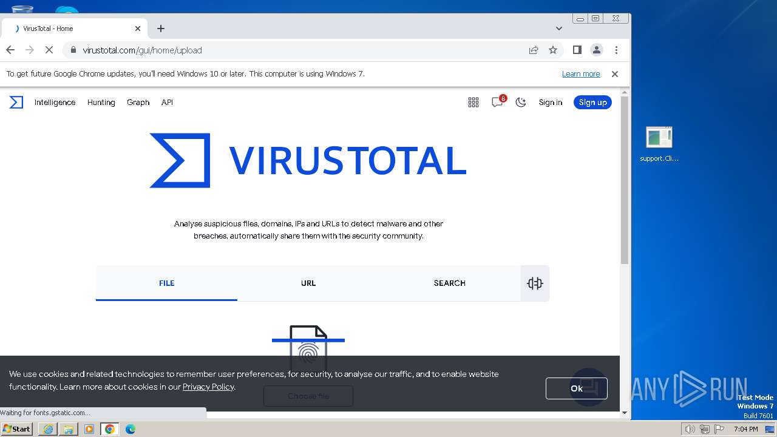Open the Privacy Policy link

[208, 387]
